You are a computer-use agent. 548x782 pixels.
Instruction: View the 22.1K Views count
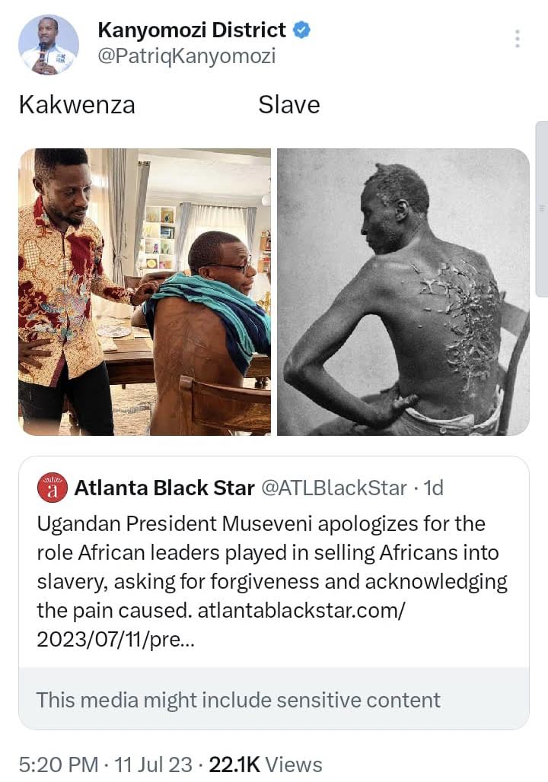click(x=266, y=765)
